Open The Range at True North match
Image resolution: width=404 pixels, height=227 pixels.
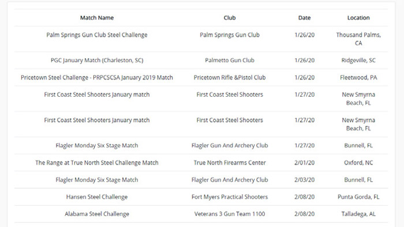[97, 162]
